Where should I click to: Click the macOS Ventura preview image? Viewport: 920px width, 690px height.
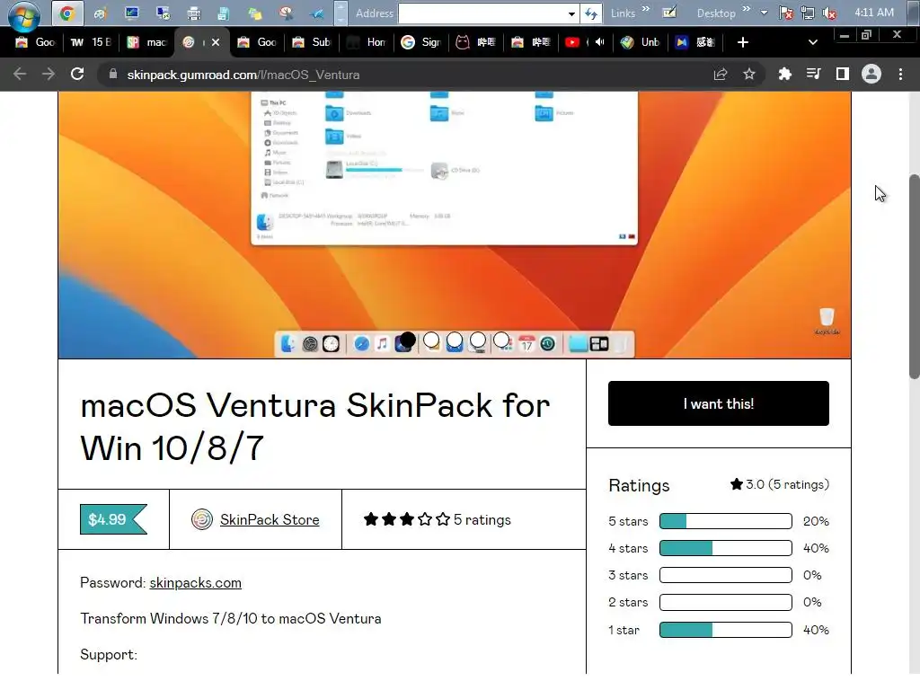454,225
